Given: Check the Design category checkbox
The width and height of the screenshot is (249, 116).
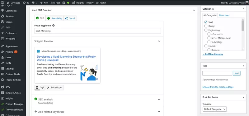Looking at the screenshot, I should (x=206, y=26).
